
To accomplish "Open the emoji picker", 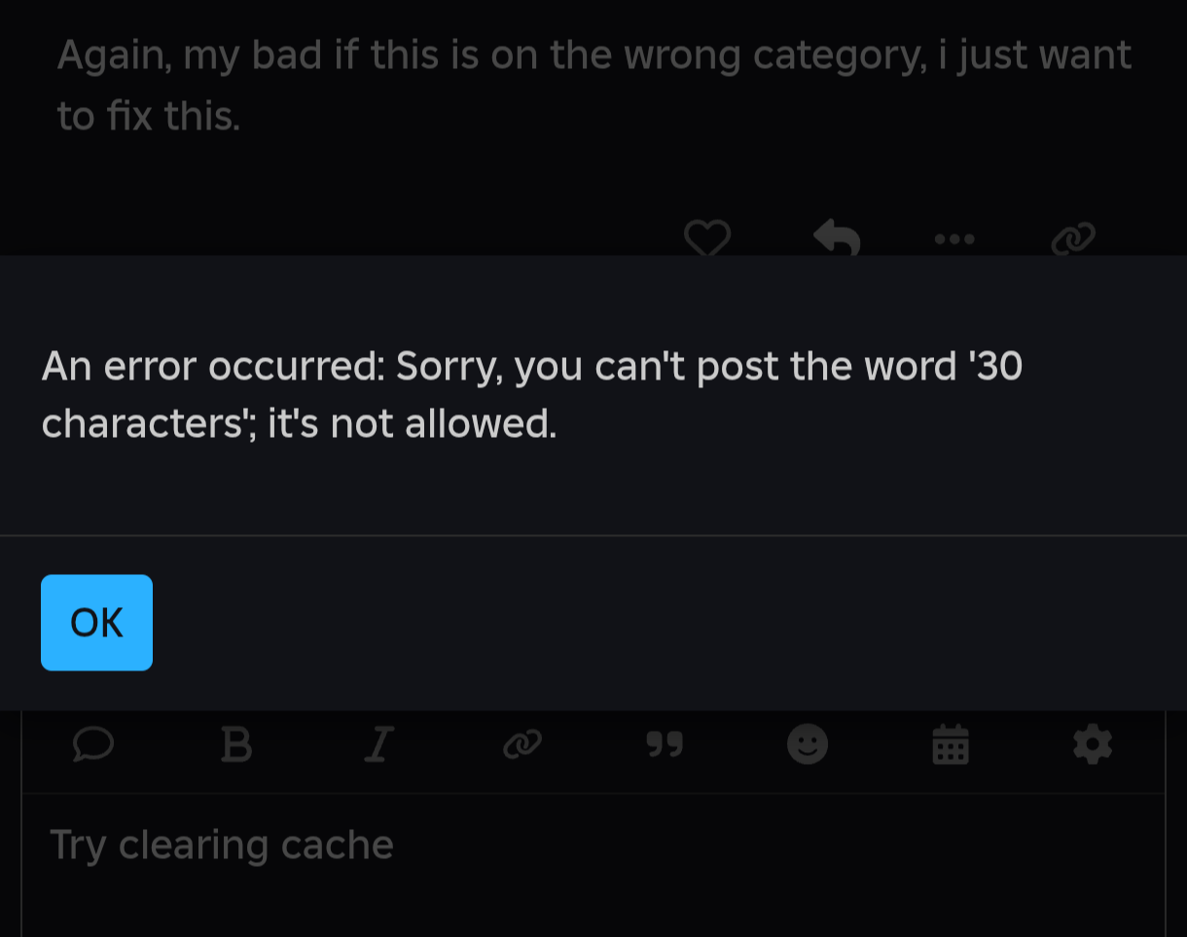I will pos(807,745).
